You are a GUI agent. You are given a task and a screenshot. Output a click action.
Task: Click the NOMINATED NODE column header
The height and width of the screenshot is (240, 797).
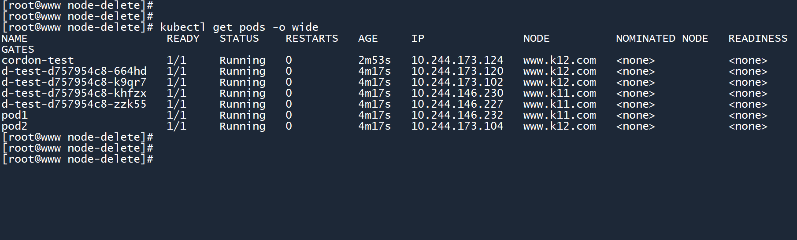click(662, 39)
